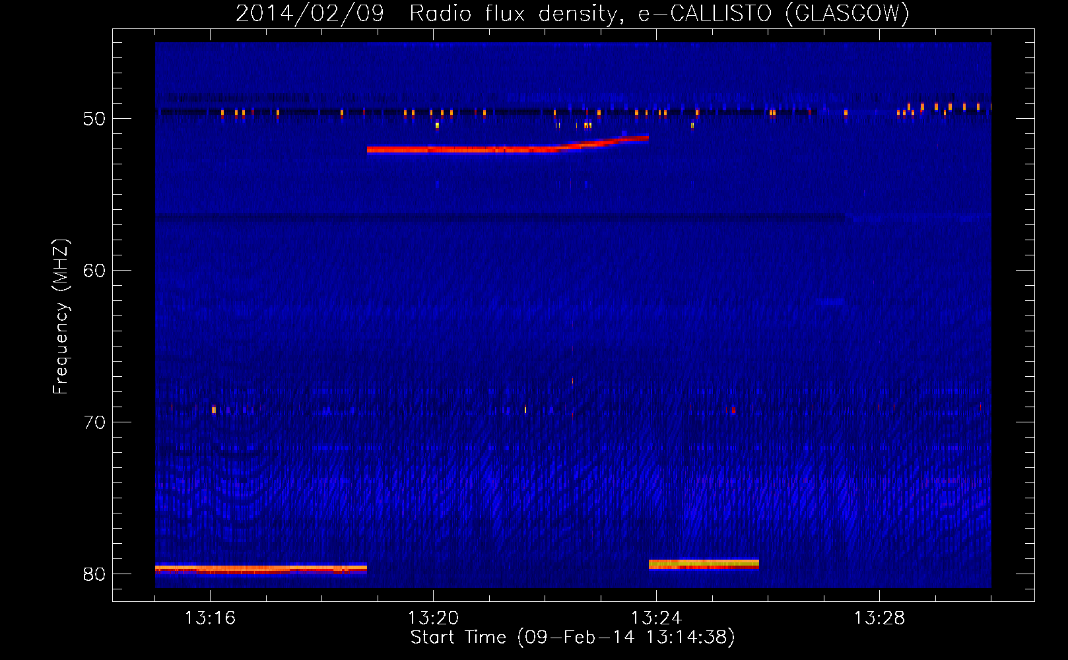Screen dimensions: 1068x660
Task: Click the 70 MHz frequency tick label
Action: point(94,422)
